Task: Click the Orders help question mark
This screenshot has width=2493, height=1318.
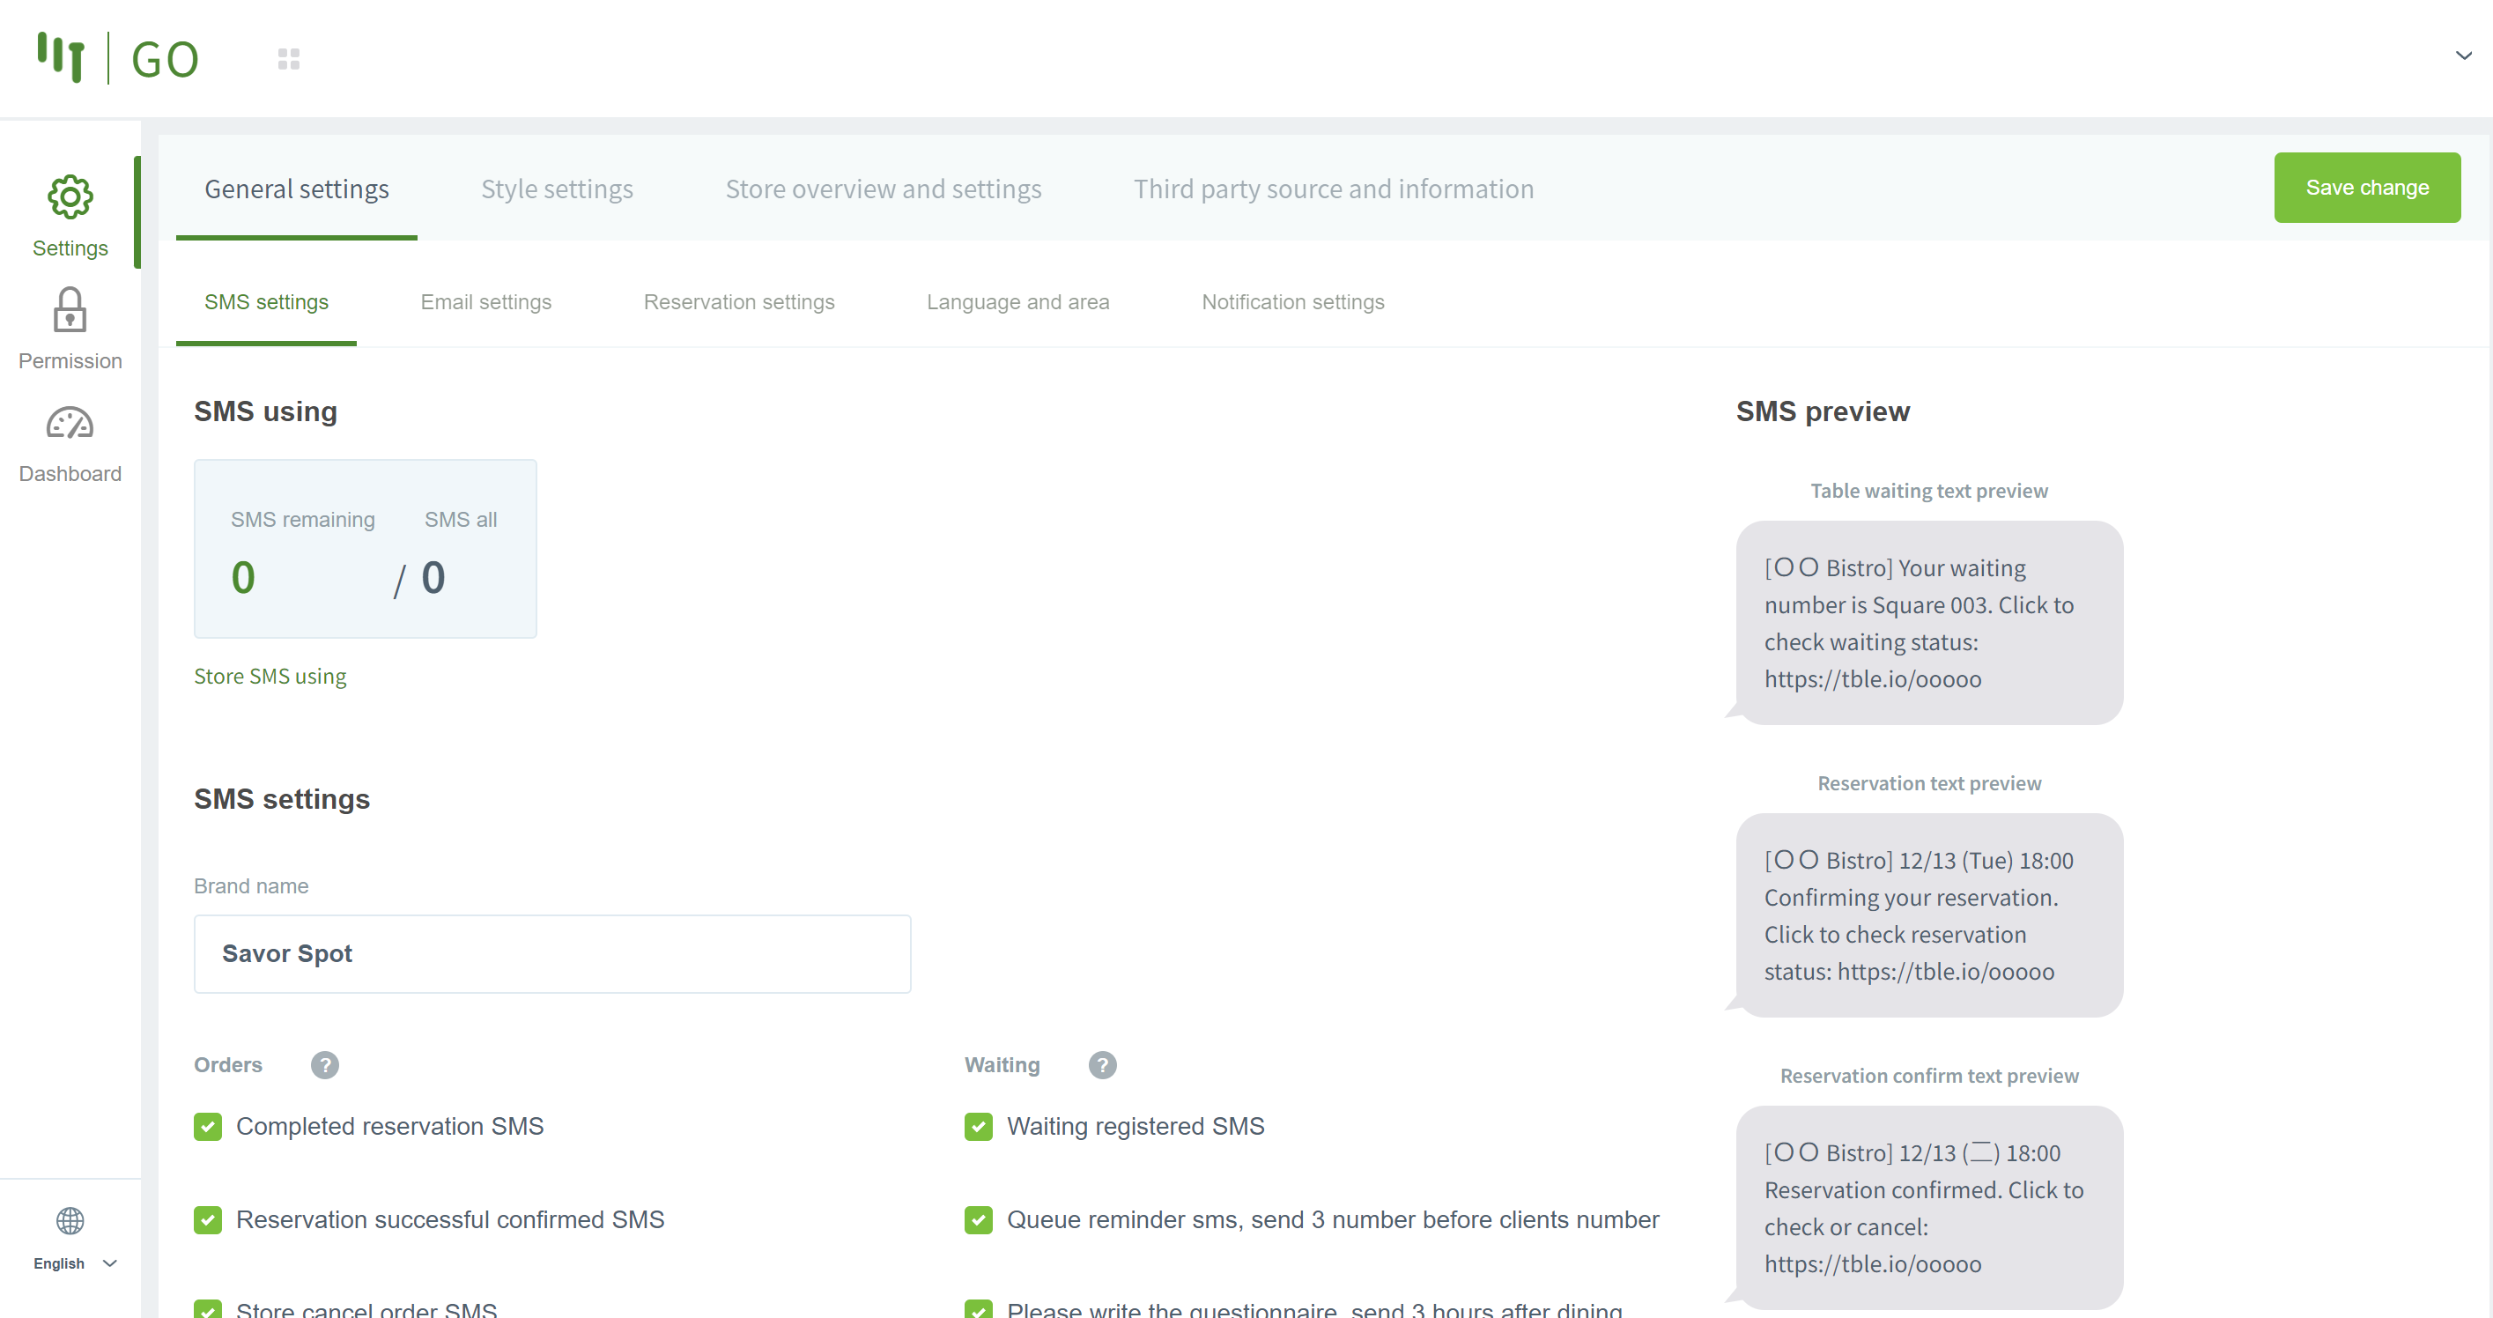Action: 324,1065
